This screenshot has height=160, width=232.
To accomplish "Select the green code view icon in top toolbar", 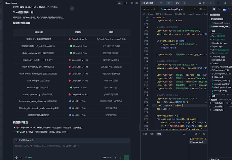I will 169,3.
